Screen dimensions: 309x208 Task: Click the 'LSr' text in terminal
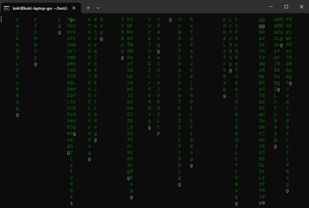coord(71,102)
